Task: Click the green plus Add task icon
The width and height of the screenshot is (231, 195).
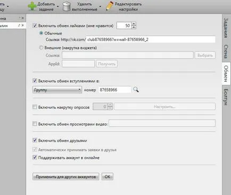Action: click(x=32, y=6)
